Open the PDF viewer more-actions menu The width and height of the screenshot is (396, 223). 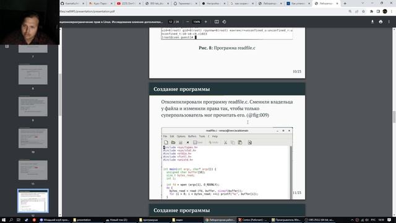[x=389, y=22]
